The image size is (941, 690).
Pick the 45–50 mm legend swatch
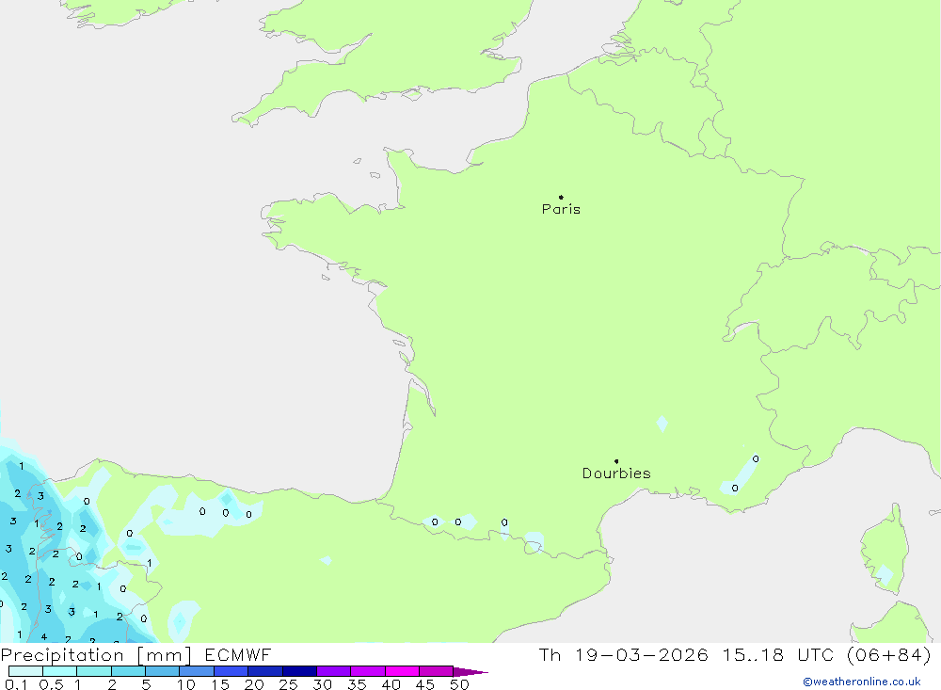tap(437, 671)
